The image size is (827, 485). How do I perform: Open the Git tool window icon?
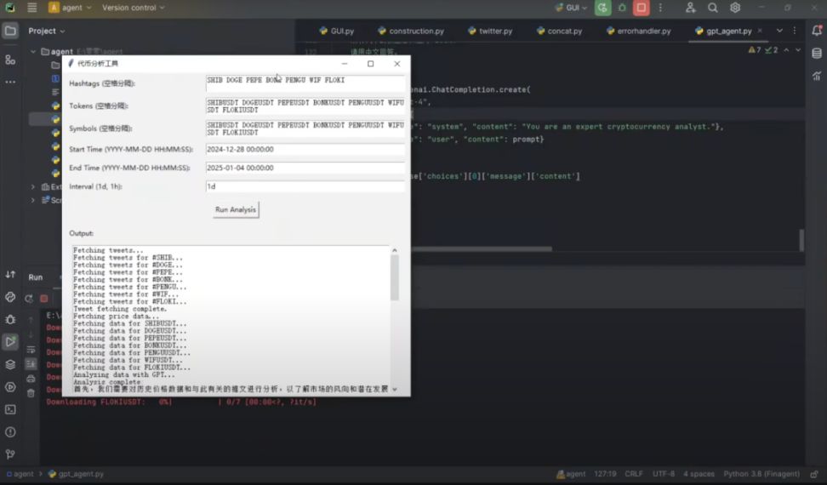pyautogui.click(x=10, y=454)
